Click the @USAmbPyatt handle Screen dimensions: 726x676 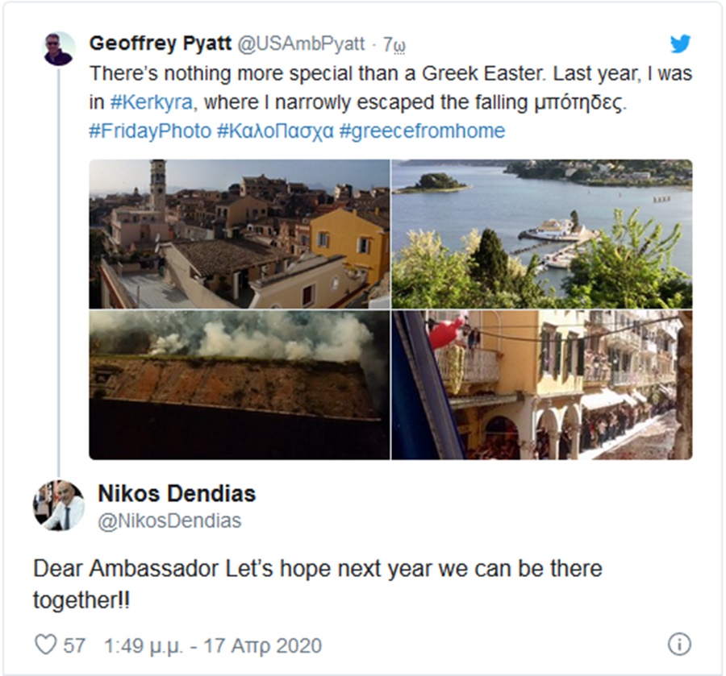(x=302, y=44)
